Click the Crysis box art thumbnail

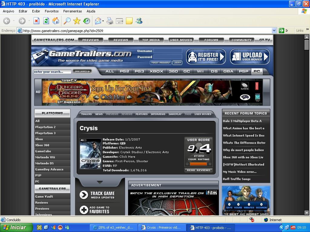90,154
